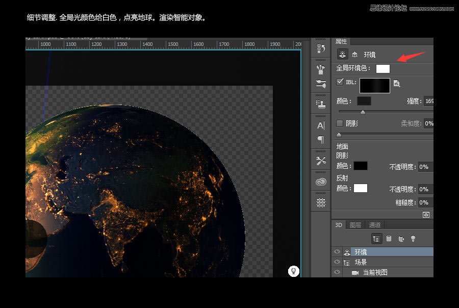The image size is (459, 308).
Task: Open the black ground shadow 颜色 swatch
Action: pos(361,166)
